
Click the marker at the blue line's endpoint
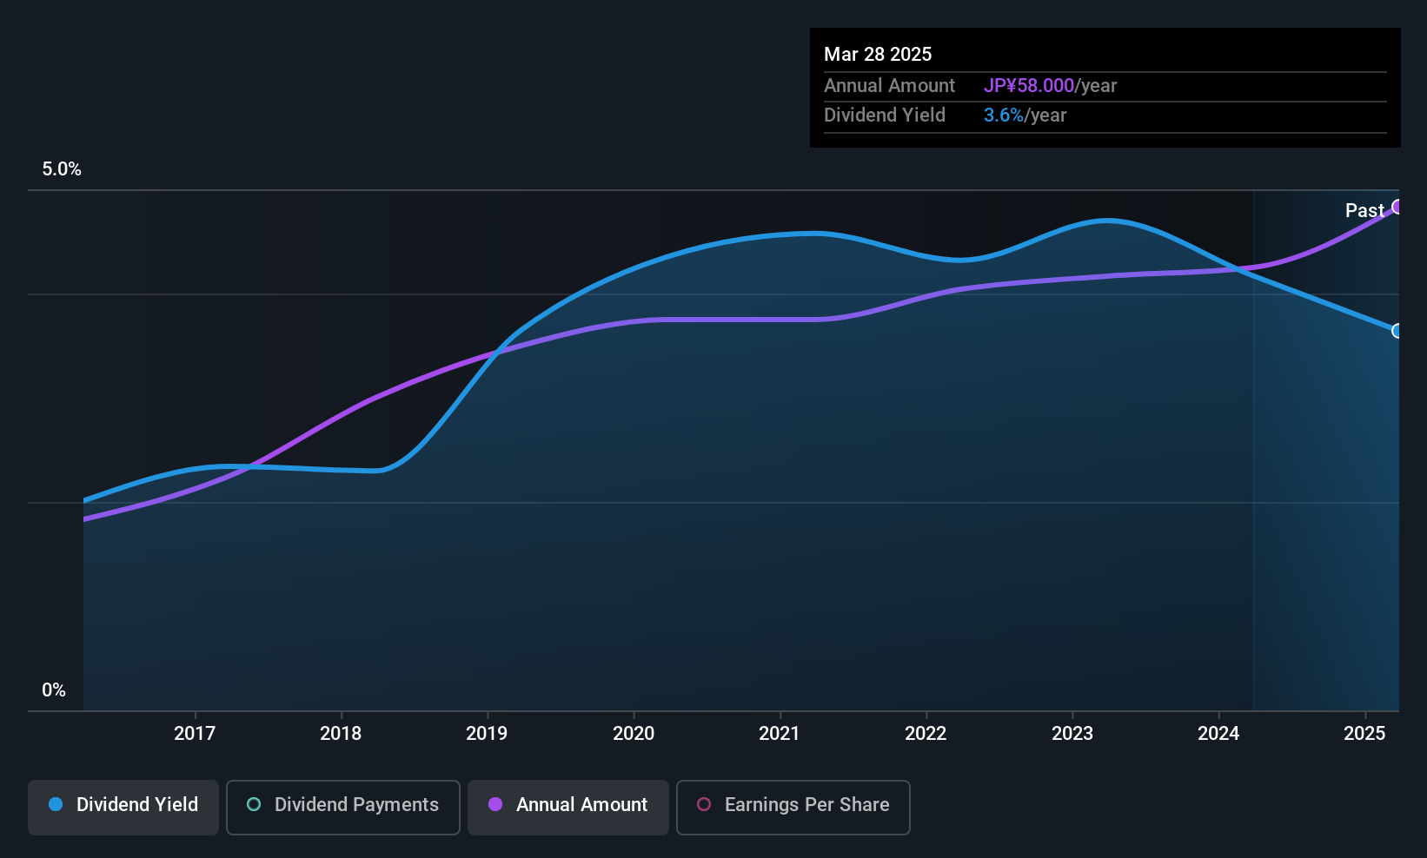tap(1396, 332)
